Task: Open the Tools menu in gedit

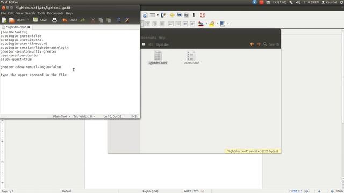Action: (41, 13)
